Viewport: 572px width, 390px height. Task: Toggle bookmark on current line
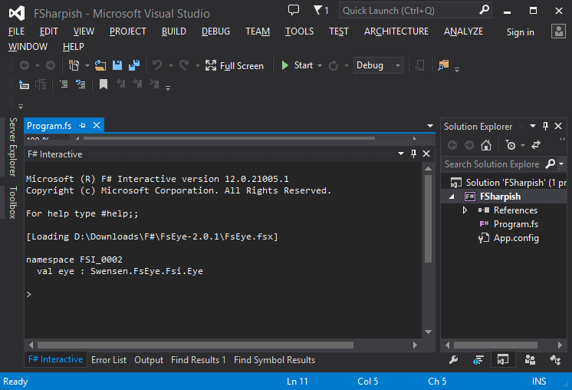[x=104, y=84]
